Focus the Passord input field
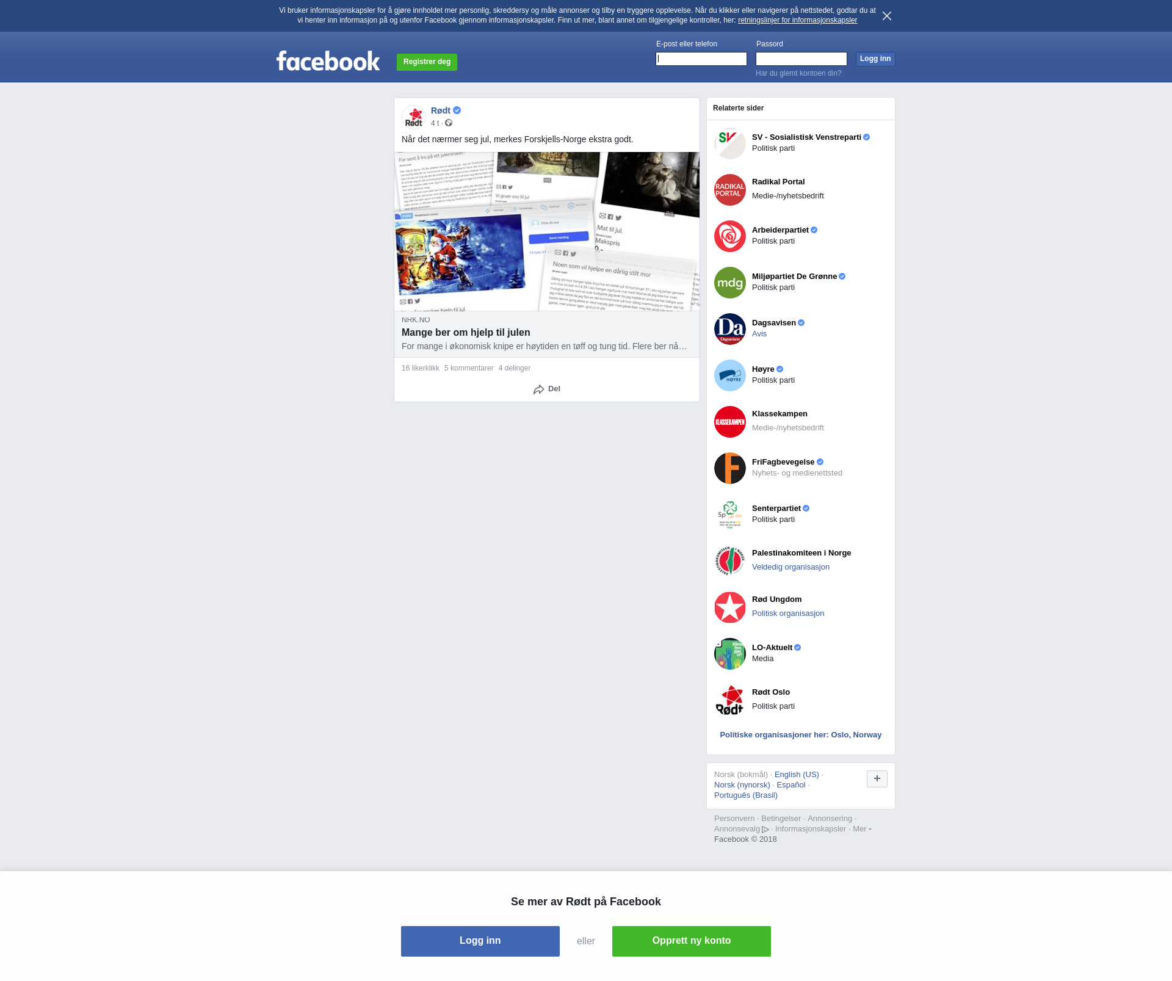 801,59
